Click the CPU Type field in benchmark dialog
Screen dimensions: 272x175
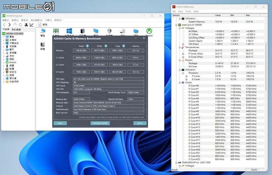pos(108,79)
